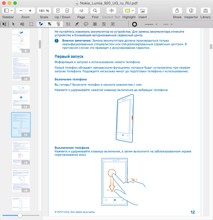
Task: Open the Sidebar view options dropdown
Action: pyautogui.click(x=12, y=11)
